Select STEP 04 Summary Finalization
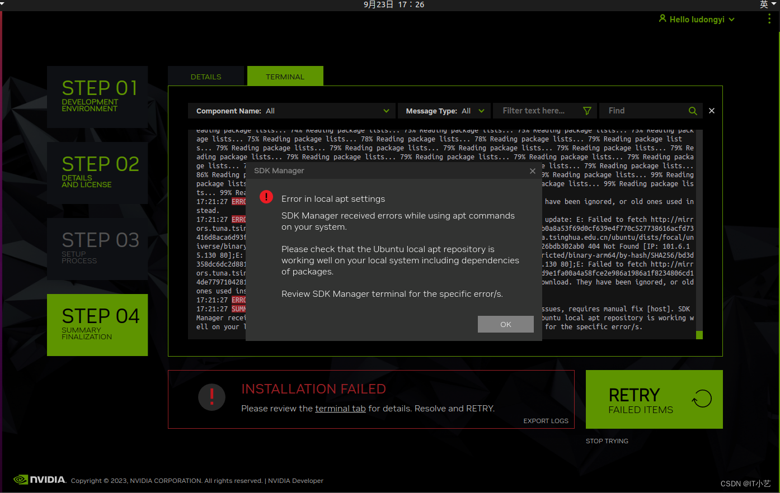780x493 pixels. click(x=97, y=325)
